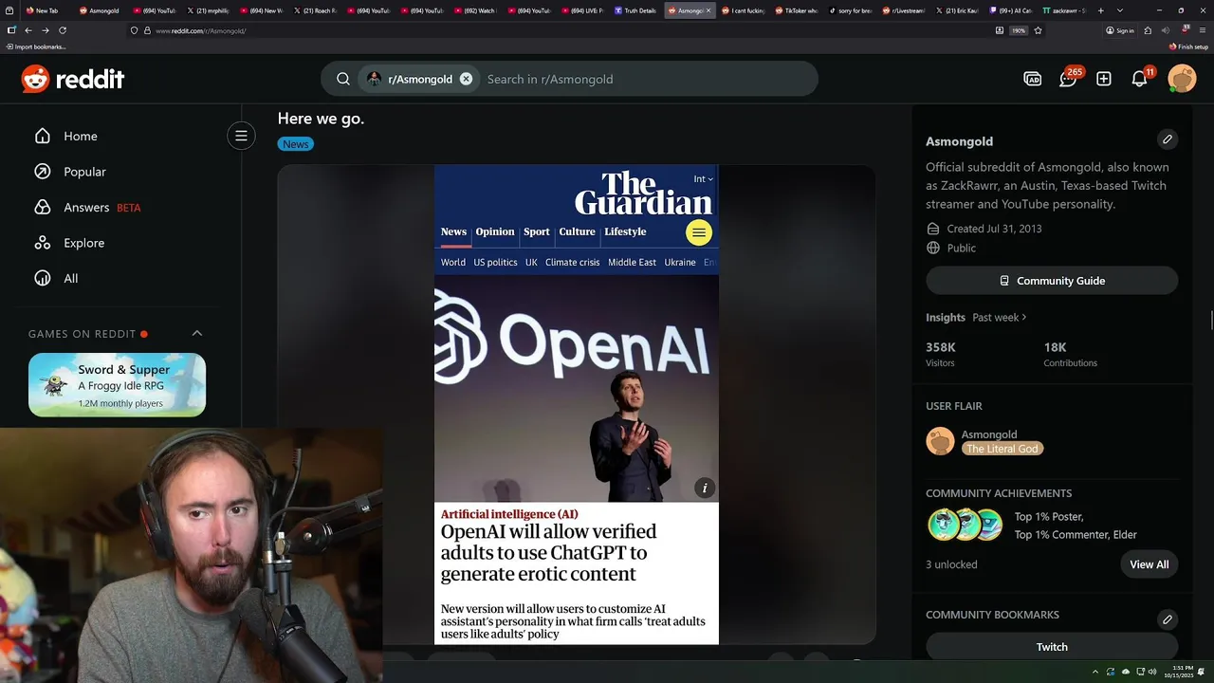Collapse the Games on Reddit section
This screenshot has height=683, width=1214.
point(197,333)
